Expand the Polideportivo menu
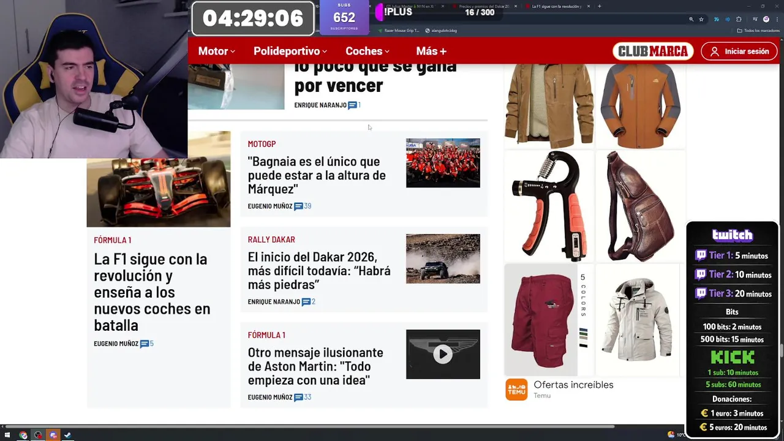784x441 pixels. pos(290,51)
